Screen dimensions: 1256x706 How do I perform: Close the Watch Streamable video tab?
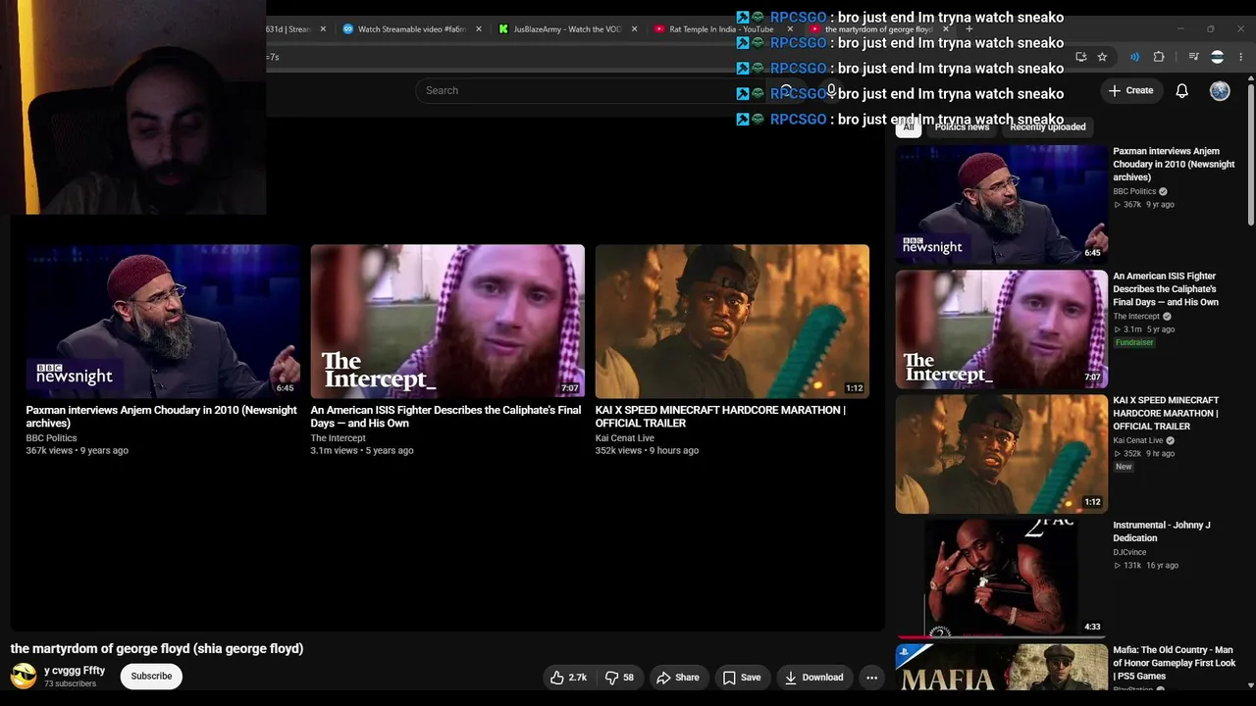click(479, 29)
